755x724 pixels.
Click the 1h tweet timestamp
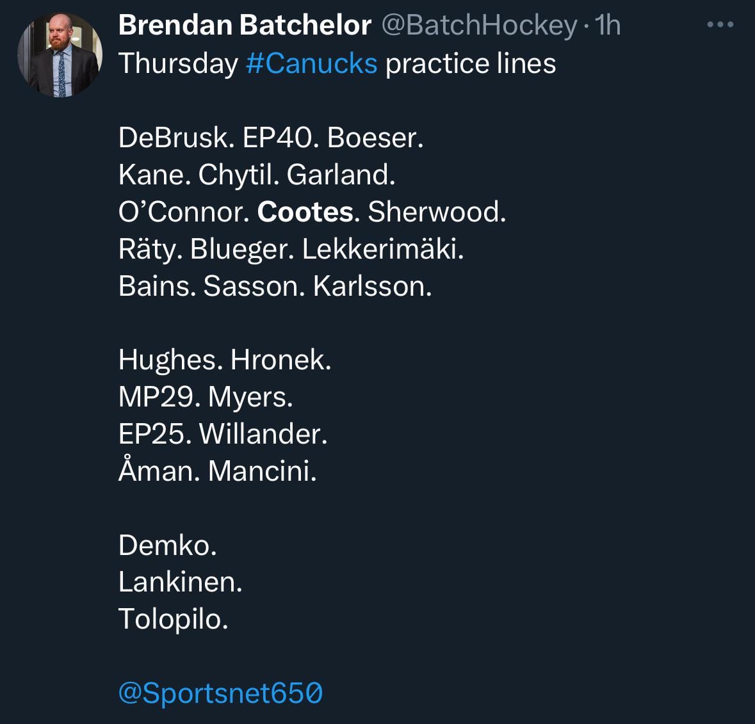pyautogui.click(x=608, y=25)
